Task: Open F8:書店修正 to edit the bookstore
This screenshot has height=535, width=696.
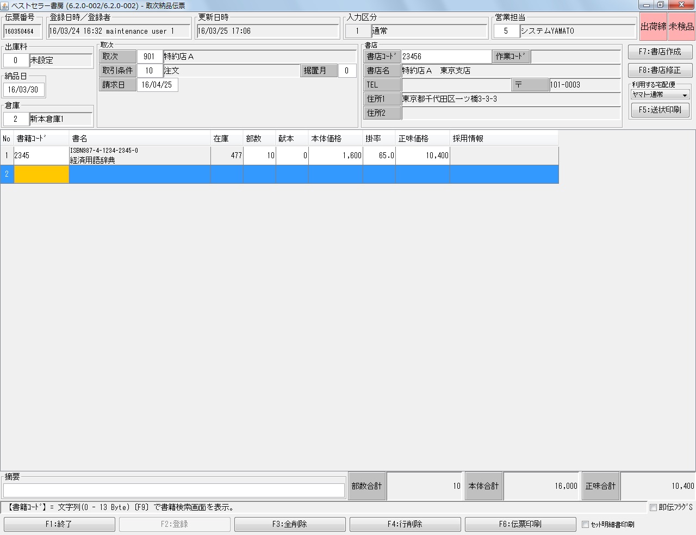Action: [x=660, y=70]
